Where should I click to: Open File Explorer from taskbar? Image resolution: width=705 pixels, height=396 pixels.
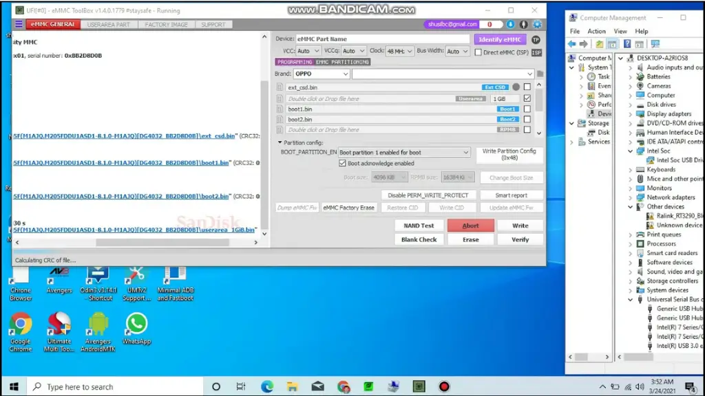[292, 386]
